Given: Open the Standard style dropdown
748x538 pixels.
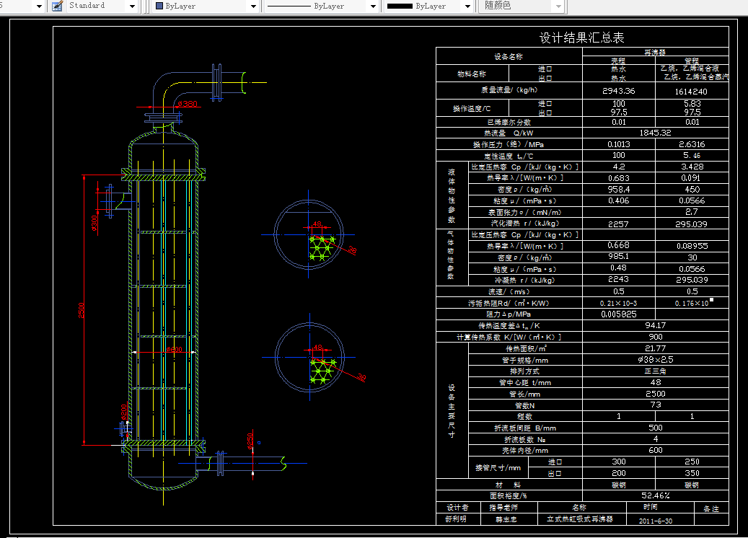Looking at the screenshot, I should pyautogui.click(x=133, y=6).
